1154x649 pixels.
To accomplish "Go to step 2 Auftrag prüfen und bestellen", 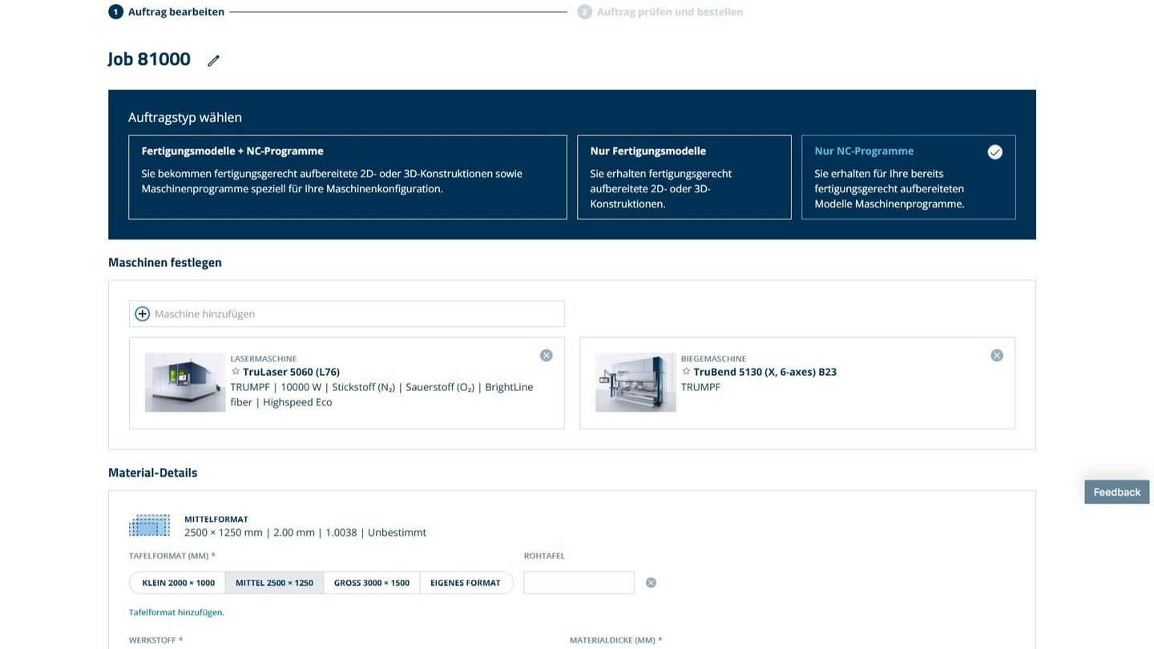I will point(660,12).
